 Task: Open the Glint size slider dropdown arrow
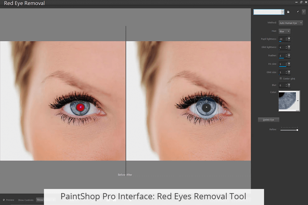pos(289,72)
